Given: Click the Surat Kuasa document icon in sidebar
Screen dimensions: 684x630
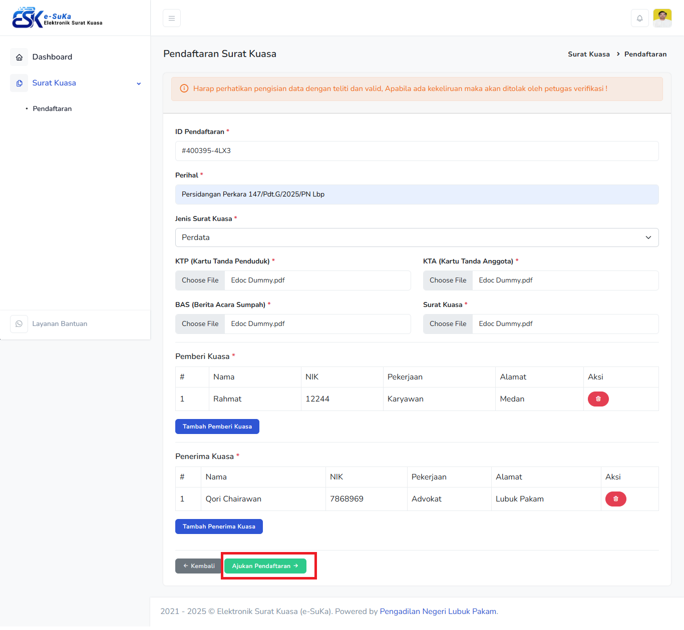Looking at the screenshot, I should (19, 83).
